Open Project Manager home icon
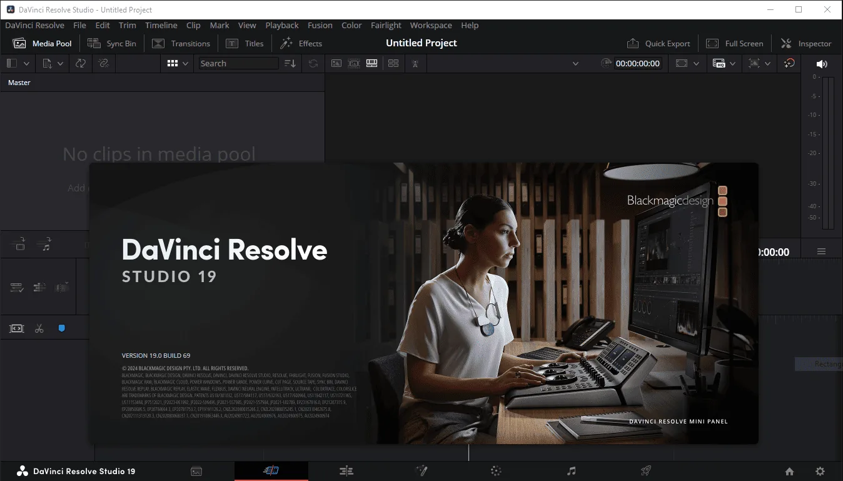 click(789, 472)
